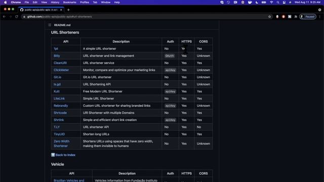The image size is (324, 182).
Task: Open a new tab with the plus button
Action: coord(68,10)
